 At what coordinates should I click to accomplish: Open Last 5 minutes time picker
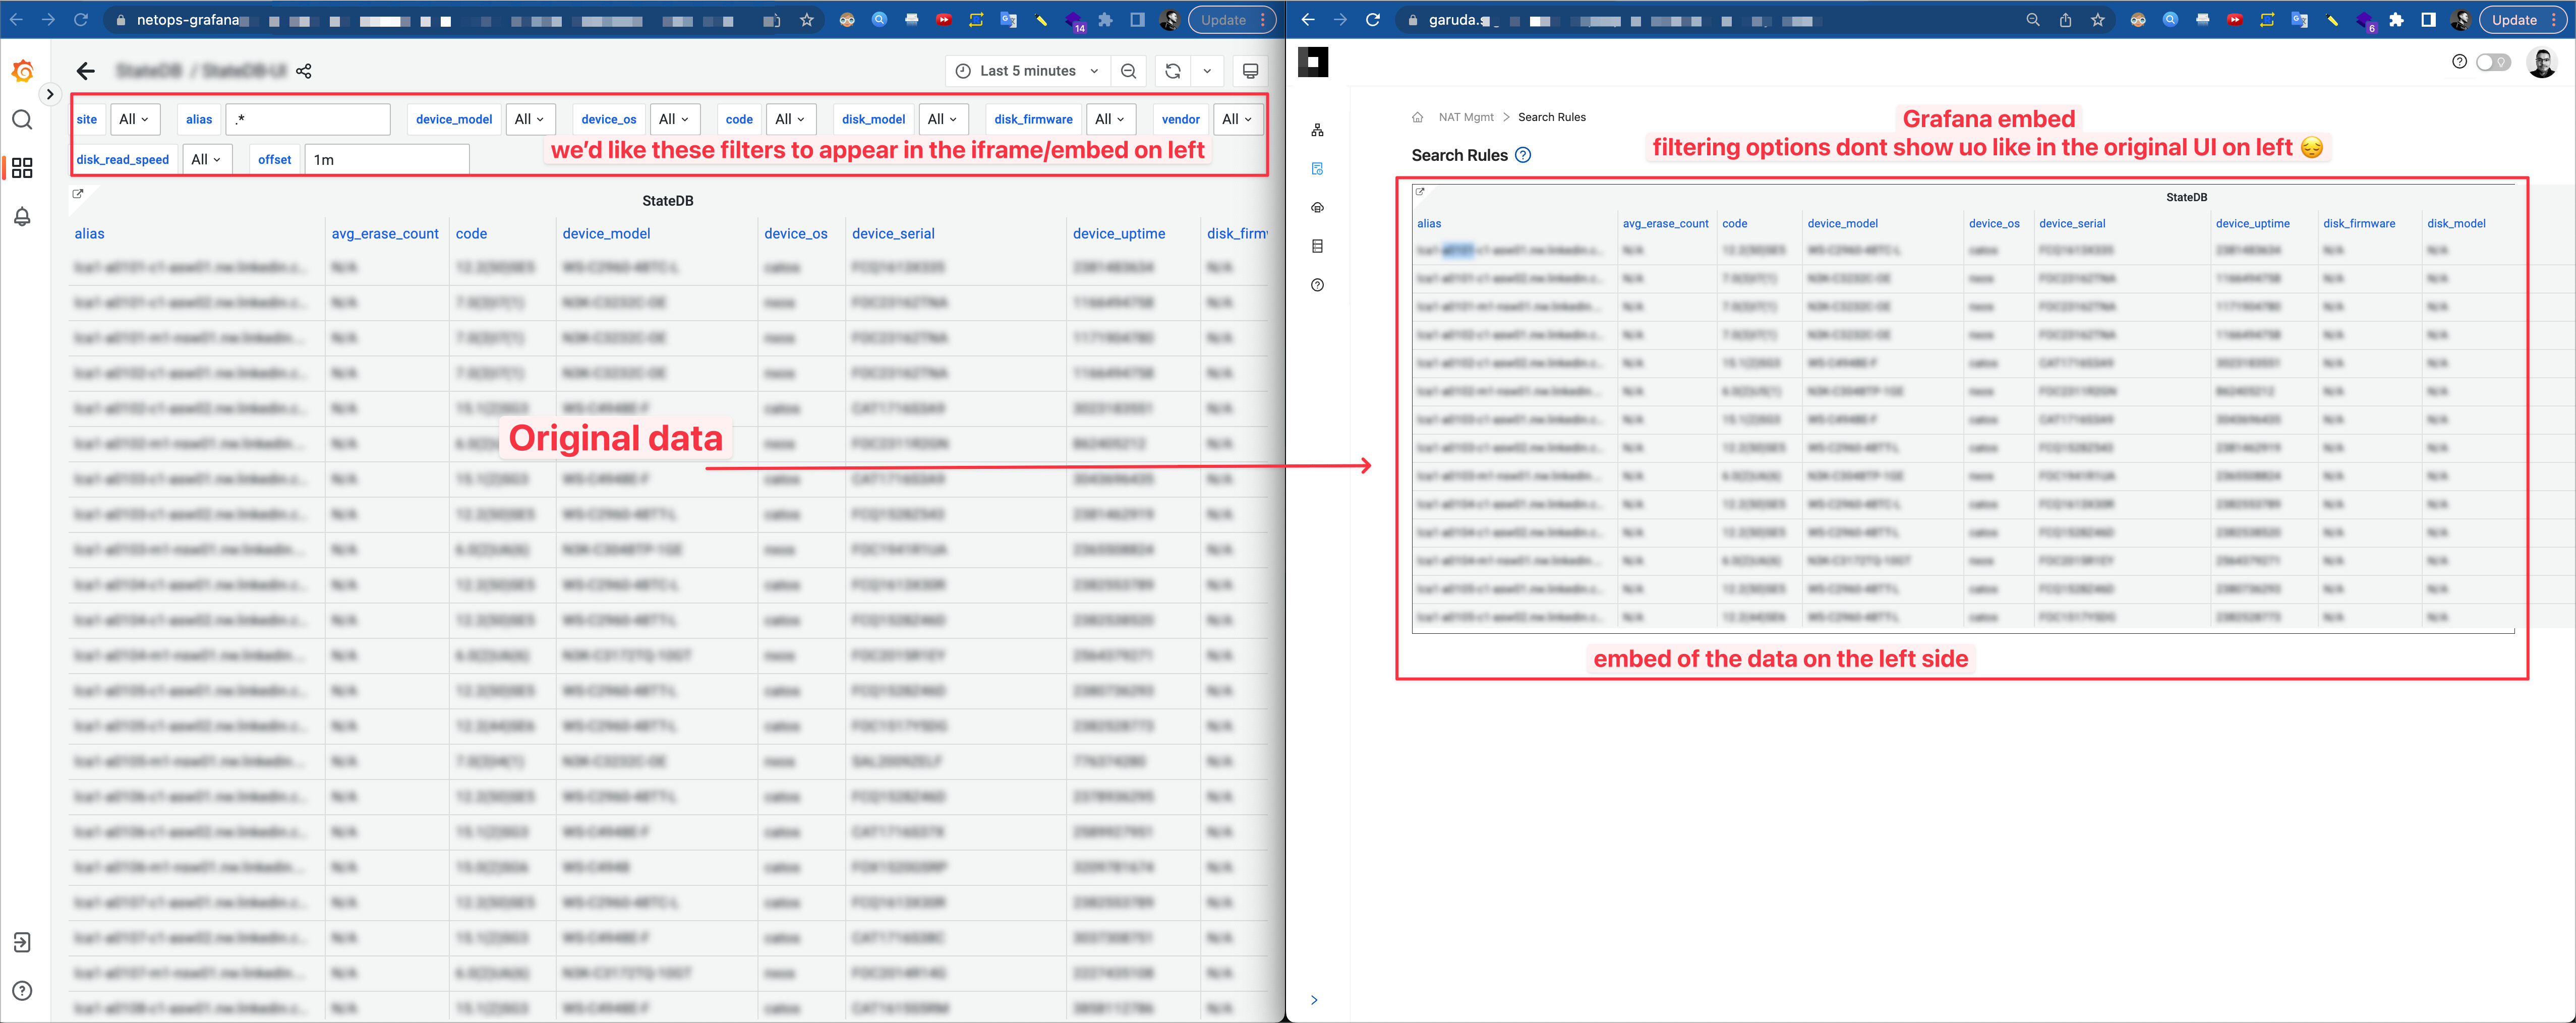[1028, 71]
